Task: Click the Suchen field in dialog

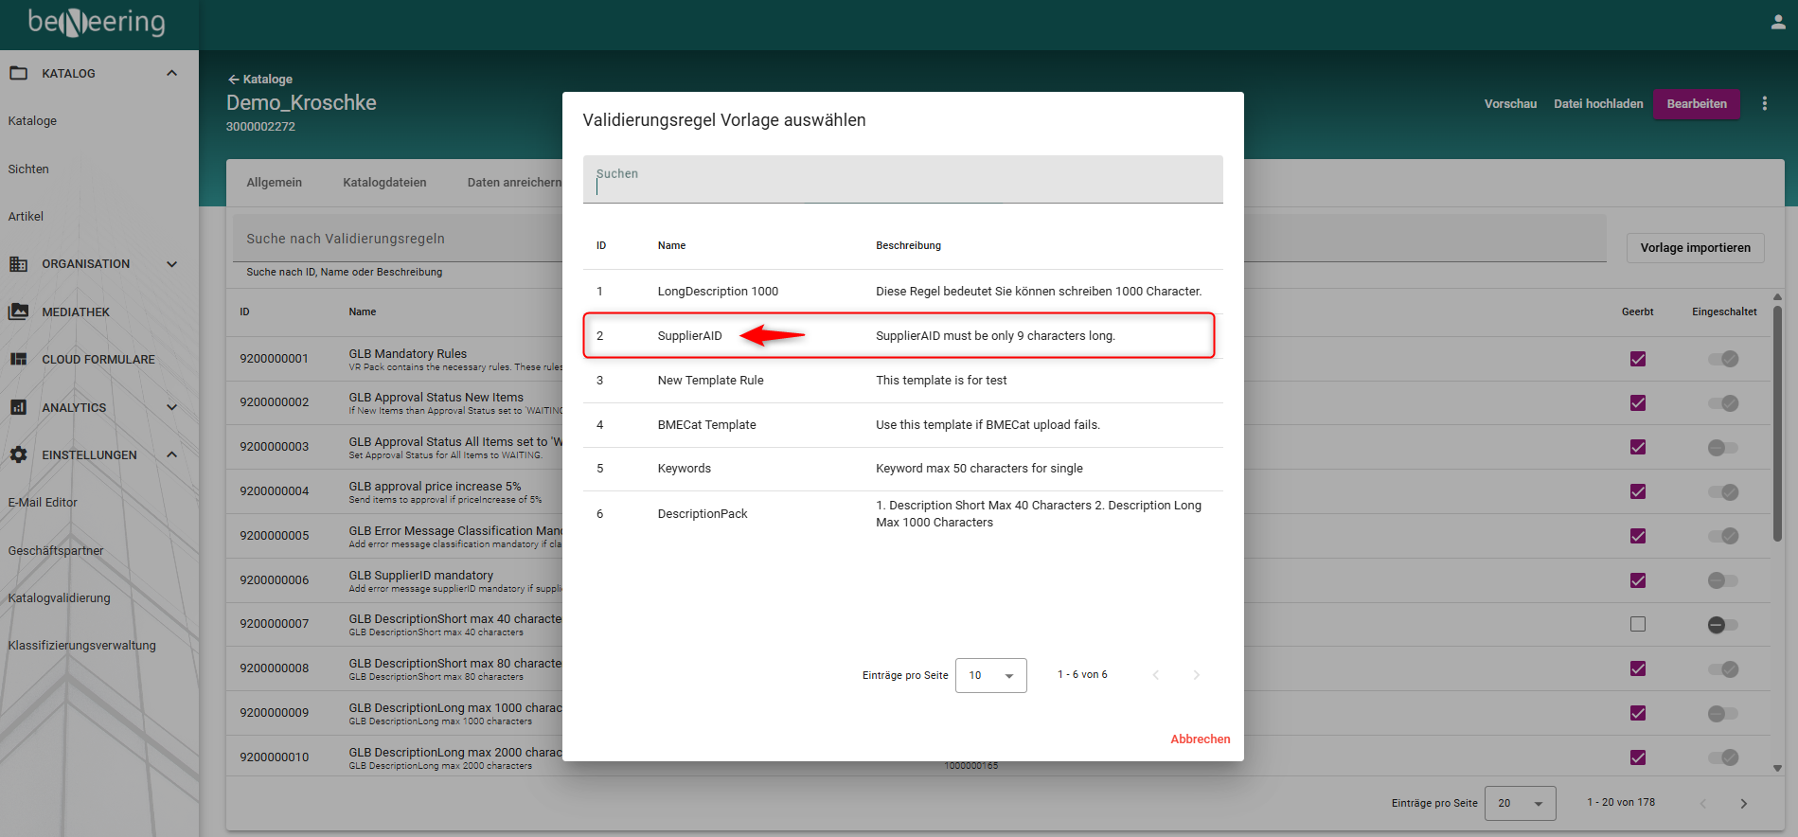Action: [901, 180]
